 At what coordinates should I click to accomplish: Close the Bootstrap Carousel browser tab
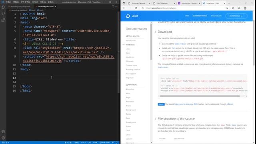click(150, 3)
